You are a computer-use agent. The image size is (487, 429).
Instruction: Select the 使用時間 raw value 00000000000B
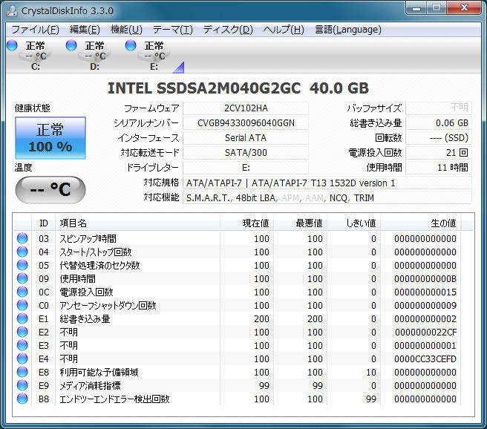[x=425, y=279]
